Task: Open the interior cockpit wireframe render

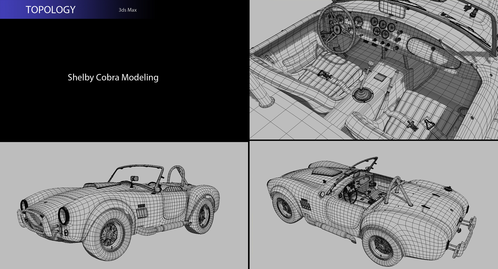Action: coord(374,70)
